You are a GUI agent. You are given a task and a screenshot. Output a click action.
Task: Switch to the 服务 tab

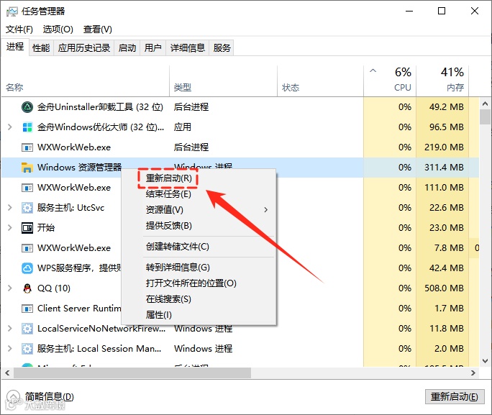[222, 48]
